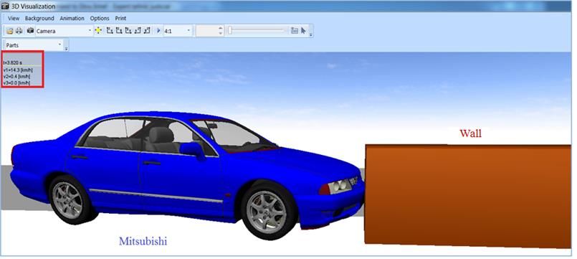Start animation with the blue play arrow
Viewport: 577px width, 259px height.
[158, 31]
